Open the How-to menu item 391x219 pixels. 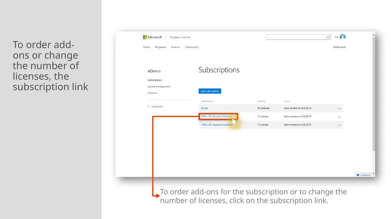175,47
